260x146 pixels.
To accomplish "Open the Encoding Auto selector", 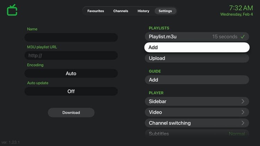I will [71, 73].
